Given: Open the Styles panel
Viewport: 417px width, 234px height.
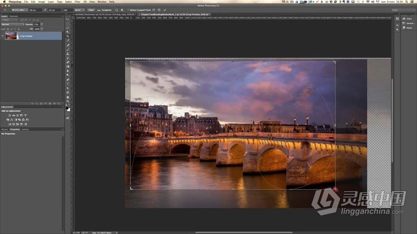Looking at the screenshot, I should (x=407, y=28).
